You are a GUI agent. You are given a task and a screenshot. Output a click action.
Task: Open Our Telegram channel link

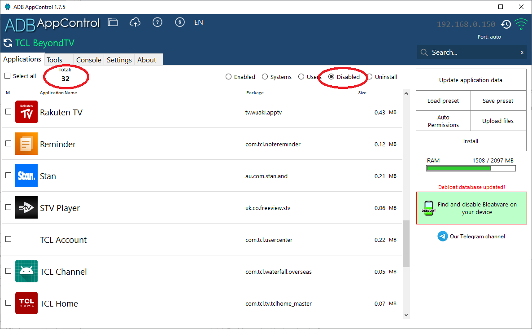pyautogui.click(x=477, y=236)
